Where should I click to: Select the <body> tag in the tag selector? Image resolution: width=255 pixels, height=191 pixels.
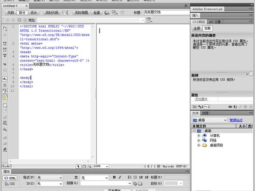[x=6, y=166]
